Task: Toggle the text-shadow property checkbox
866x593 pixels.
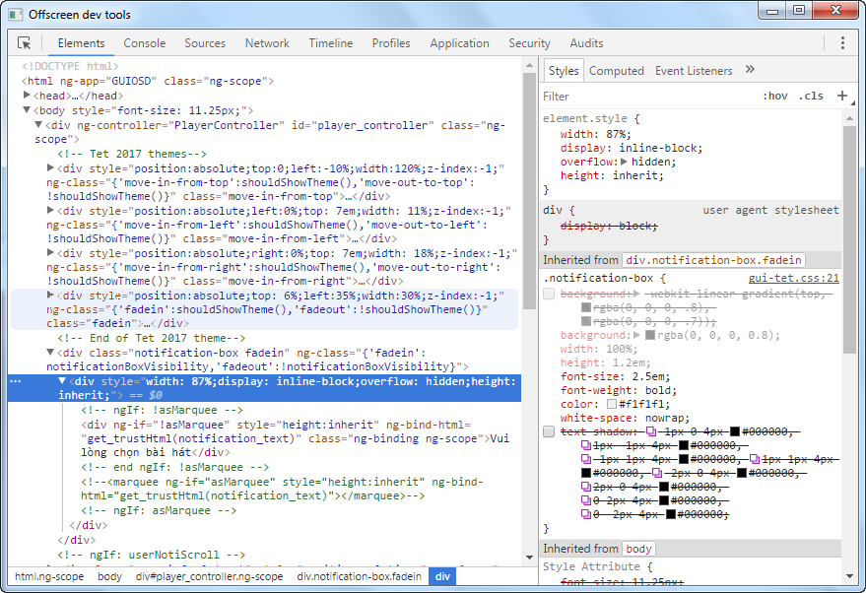Action: [549, 431]
